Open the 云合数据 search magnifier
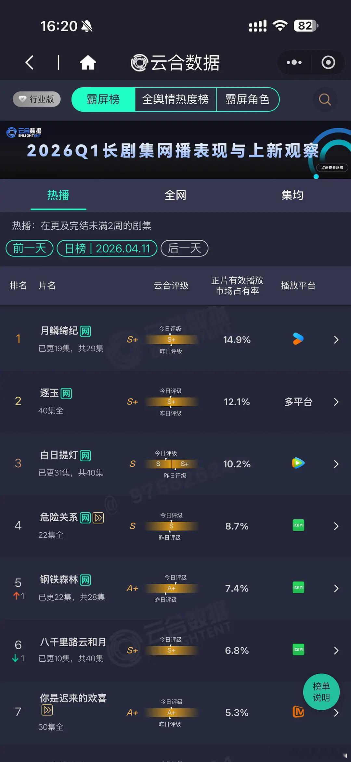The height and width of the screenshot is (762, 351). tap(324, 100)
